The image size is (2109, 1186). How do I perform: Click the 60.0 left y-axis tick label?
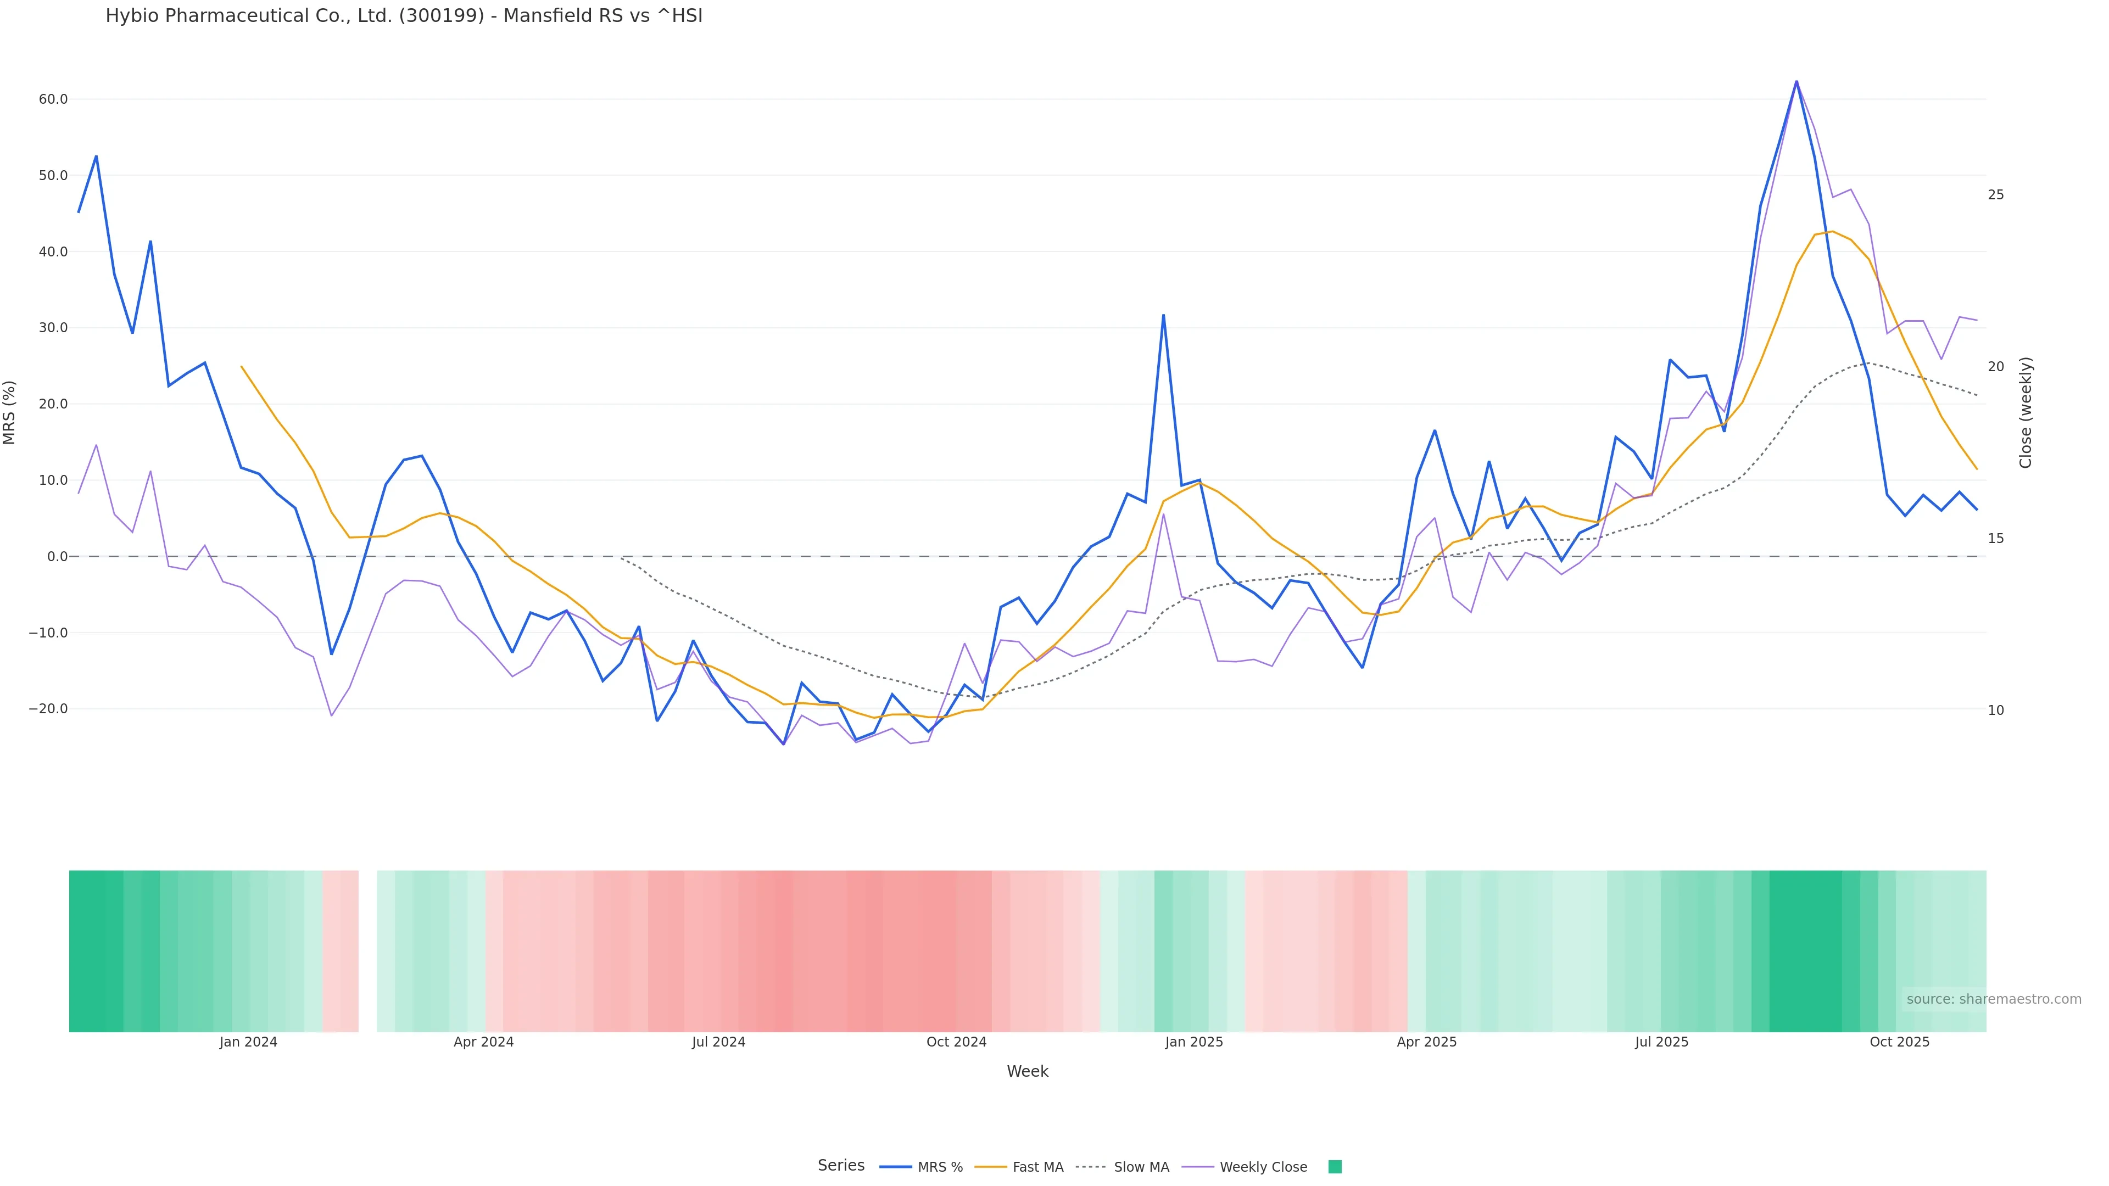point(53,99)
